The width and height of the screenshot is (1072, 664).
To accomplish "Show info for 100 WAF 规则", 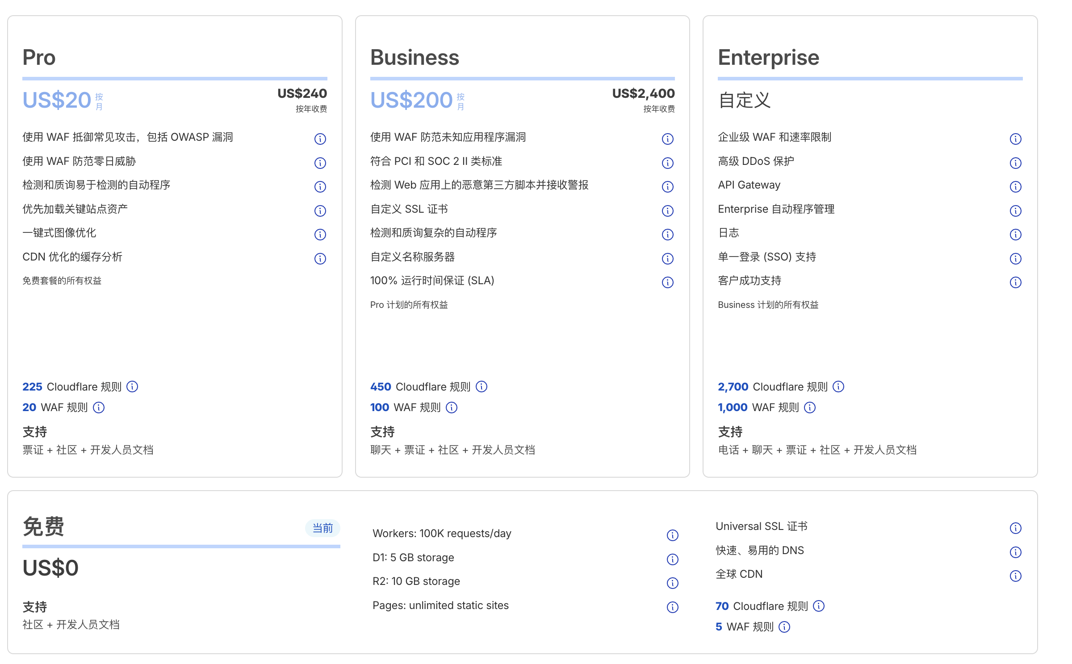I will [452, 408].
